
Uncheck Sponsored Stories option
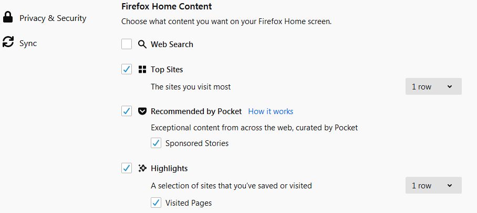click(x=156, y=143)
